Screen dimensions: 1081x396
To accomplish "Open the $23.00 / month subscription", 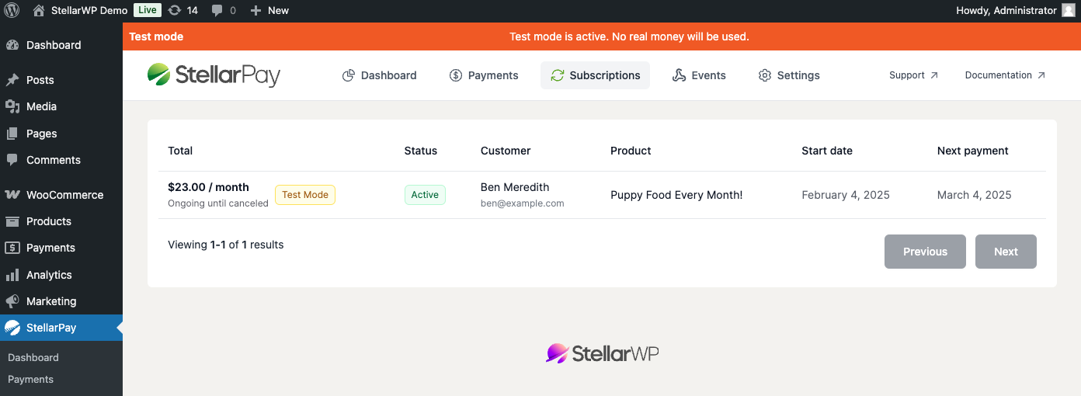I will tap(208, 187).
